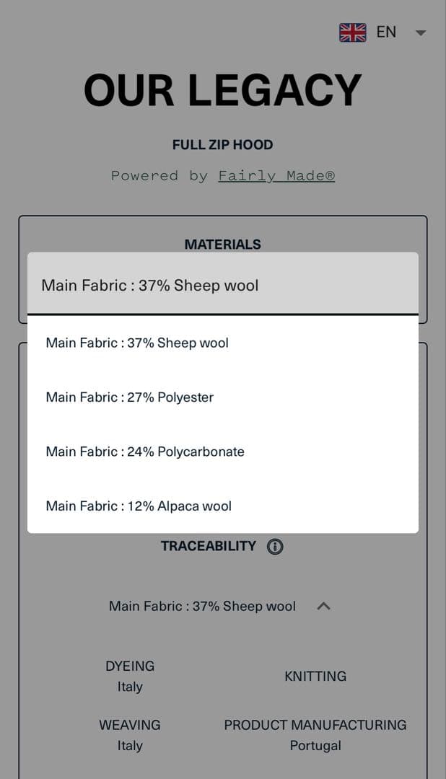Collapse traceability with the chevron up icon
The width and height of the screenshot is (446, 779).
pos(323,607)
